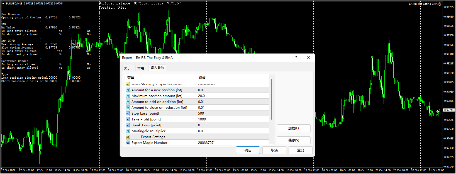Click the 赋值 column header

(233, 78)
